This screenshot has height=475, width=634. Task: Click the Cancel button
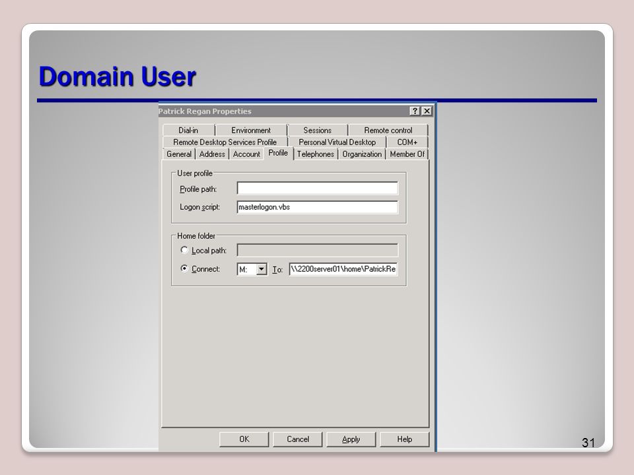pos(298,439)
